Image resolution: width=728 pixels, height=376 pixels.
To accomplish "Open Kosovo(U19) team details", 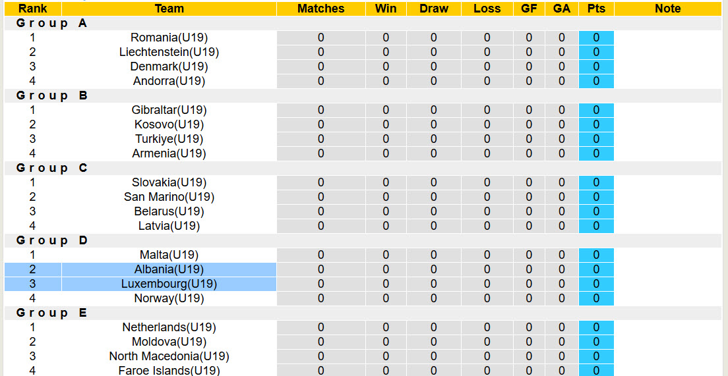I will [169, 124].
